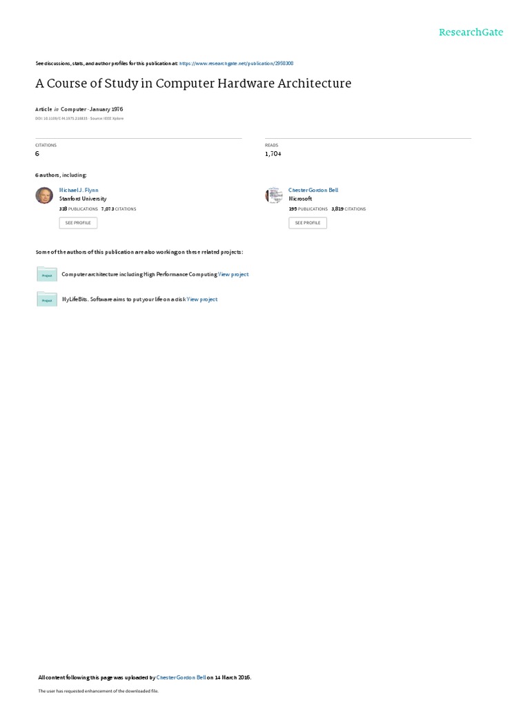Click SEE PROFILE under Chester Gordon Bell
The height and width of the screenshot is (707, 530).
coord(308,223)
